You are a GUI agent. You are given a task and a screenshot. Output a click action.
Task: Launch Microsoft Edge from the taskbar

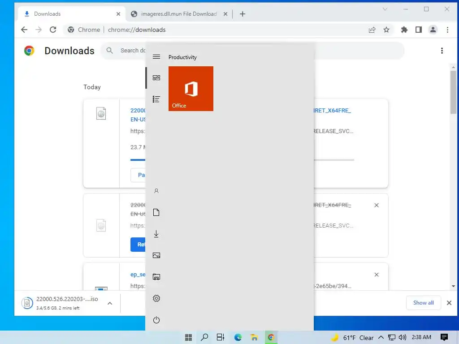pos(238,337)
